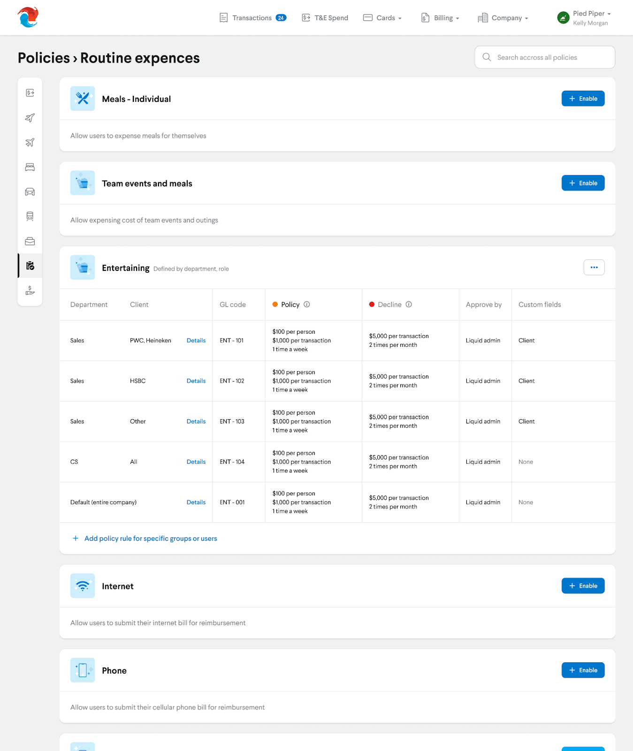Enable the Meals - Individual policy

[583, 99]
